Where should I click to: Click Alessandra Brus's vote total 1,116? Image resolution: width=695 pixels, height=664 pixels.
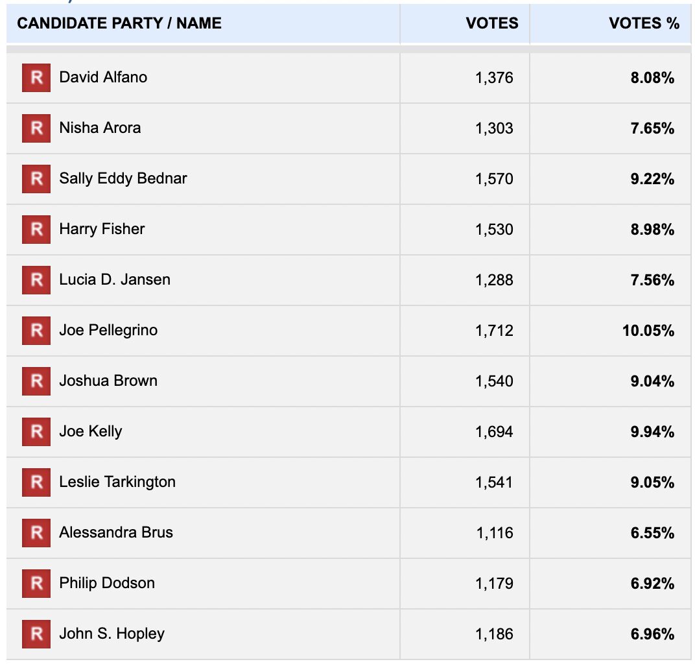click(495, 533)
